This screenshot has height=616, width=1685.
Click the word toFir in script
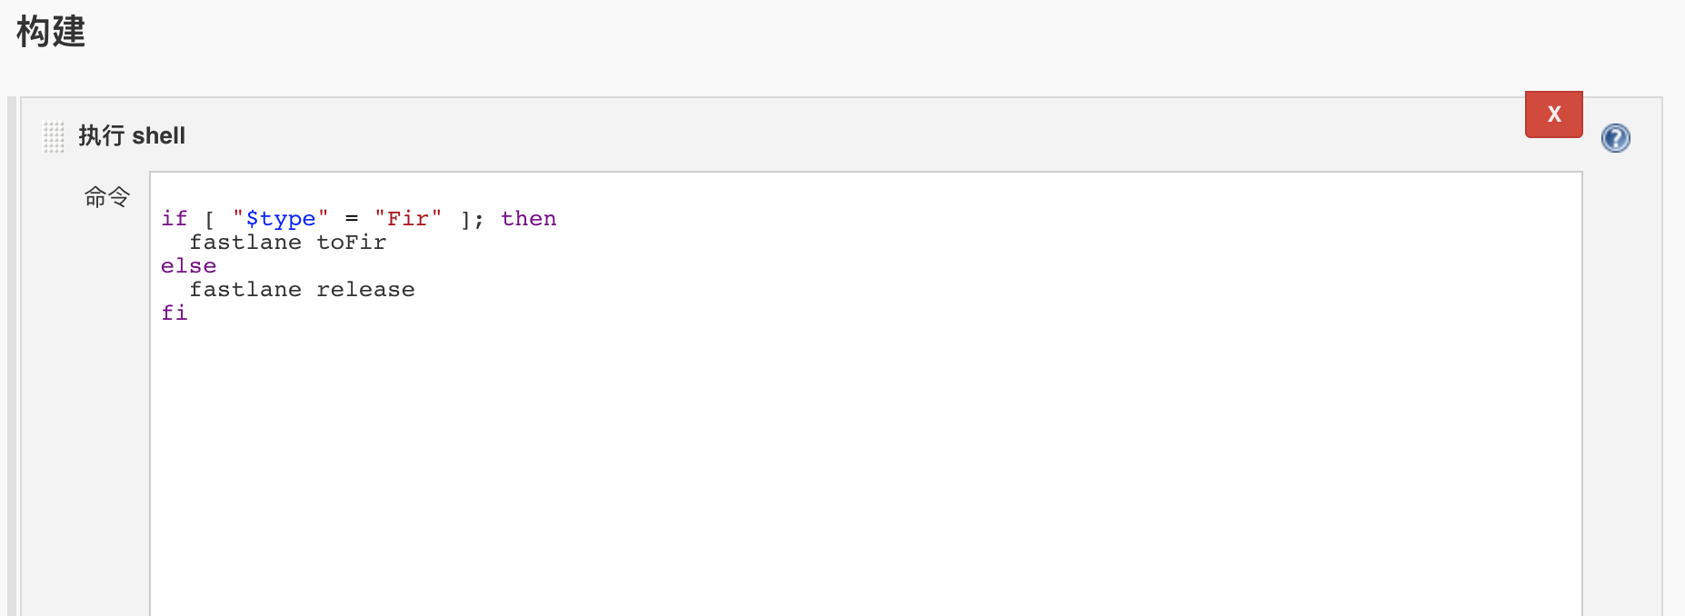click(x=351, y=243)
